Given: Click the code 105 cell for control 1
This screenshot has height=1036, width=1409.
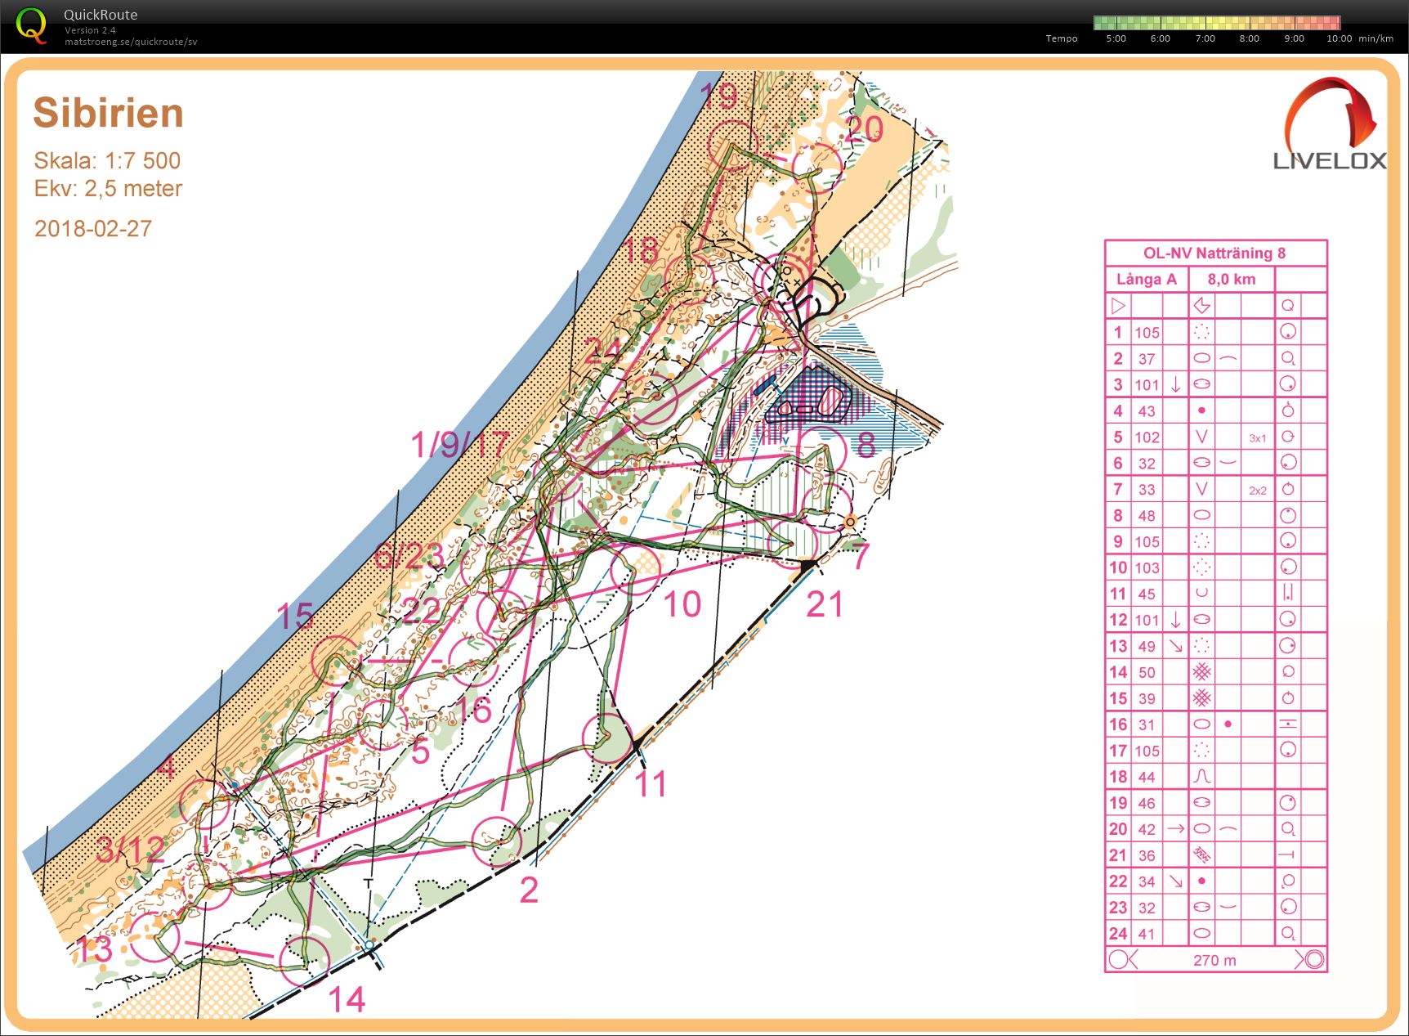Looking at the screenshot, I should tap(1147, 332).
